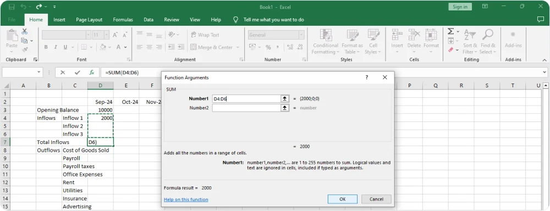Click the Font Color letter A
550x211 pixels.
pyautogui.click(x=119, y=47)
